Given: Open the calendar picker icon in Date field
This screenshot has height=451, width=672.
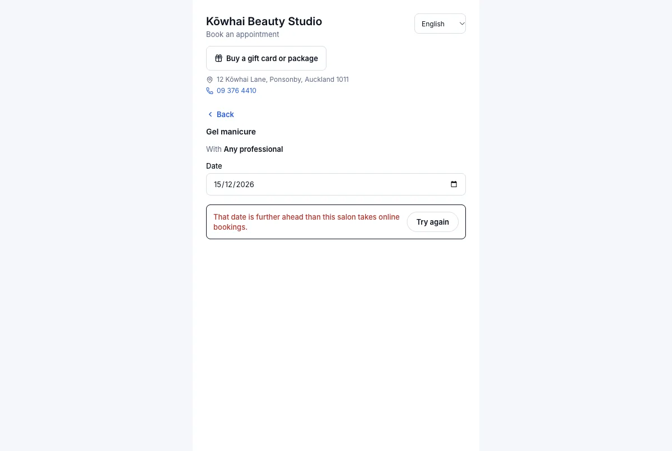Looking at the screenshot, I should 454,184.
